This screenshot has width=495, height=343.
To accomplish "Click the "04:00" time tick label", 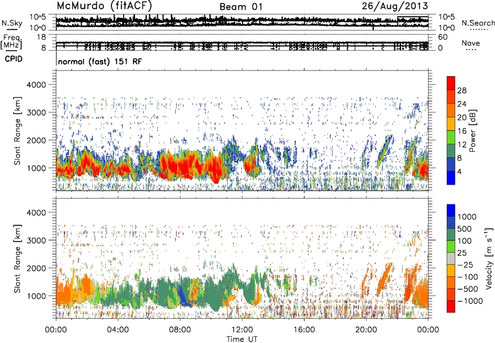I will (x=118, y=330).
